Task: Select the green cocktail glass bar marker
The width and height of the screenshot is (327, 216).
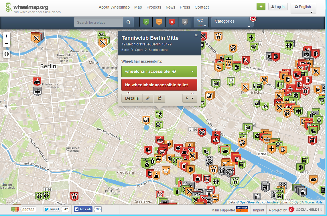Action: pos(279,85)
